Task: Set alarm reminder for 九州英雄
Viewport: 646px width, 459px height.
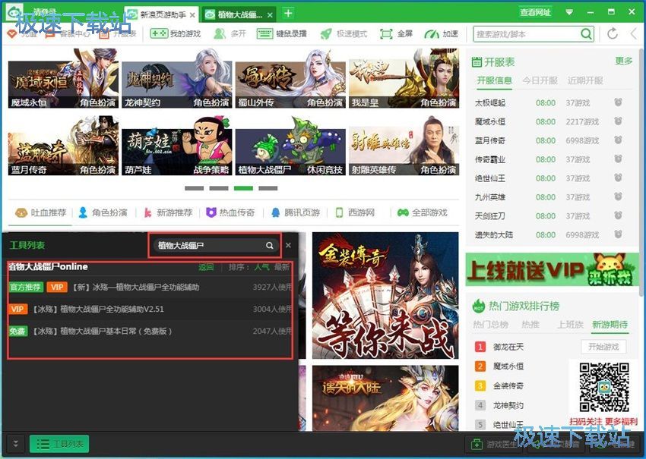Action: [618, 197]
